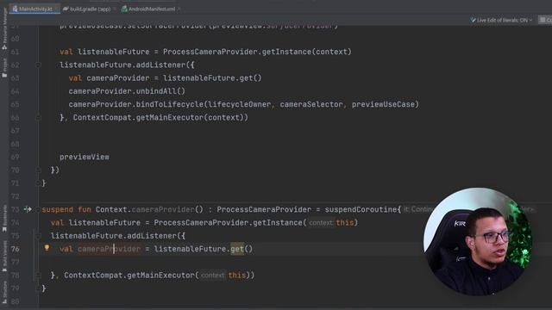
Task: Switch to the MainActivity.kt editor tab
Action: (34, 9)
